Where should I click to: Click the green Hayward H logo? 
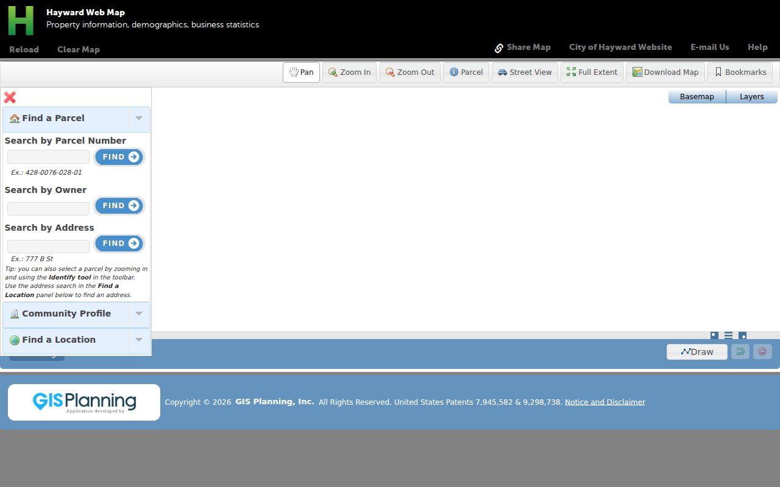click(21, 21)
